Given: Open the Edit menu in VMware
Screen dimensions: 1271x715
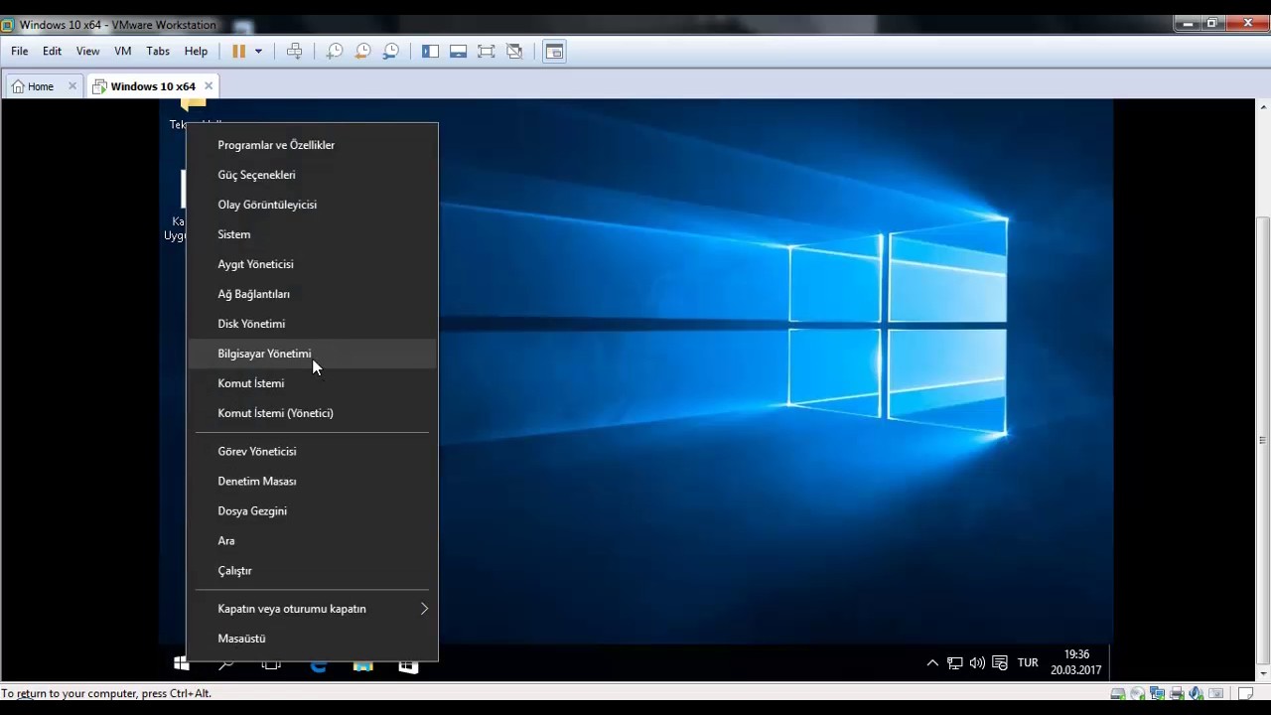Looking at the screenshot, I should pos(52,51).
